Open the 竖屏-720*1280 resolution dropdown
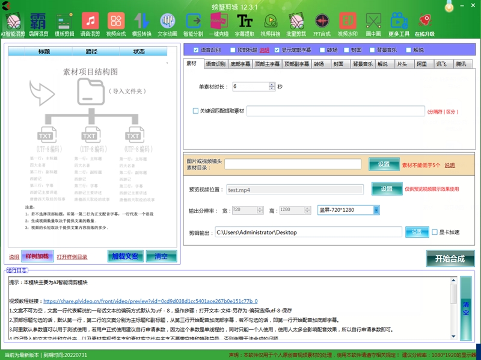Viewport: 481px width, 360px height. (x=376, y=211)
